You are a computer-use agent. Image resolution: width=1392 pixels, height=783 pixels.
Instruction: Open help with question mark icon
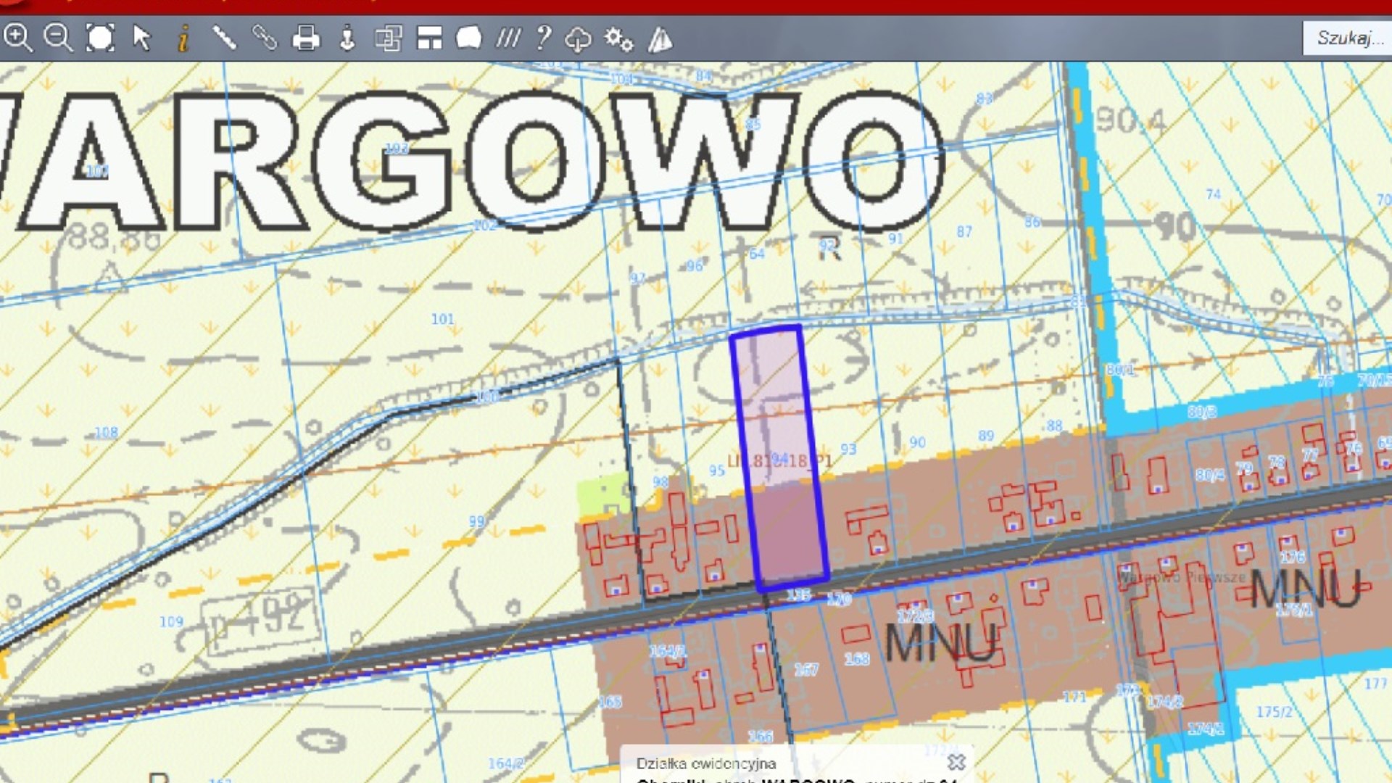(542, 38)
